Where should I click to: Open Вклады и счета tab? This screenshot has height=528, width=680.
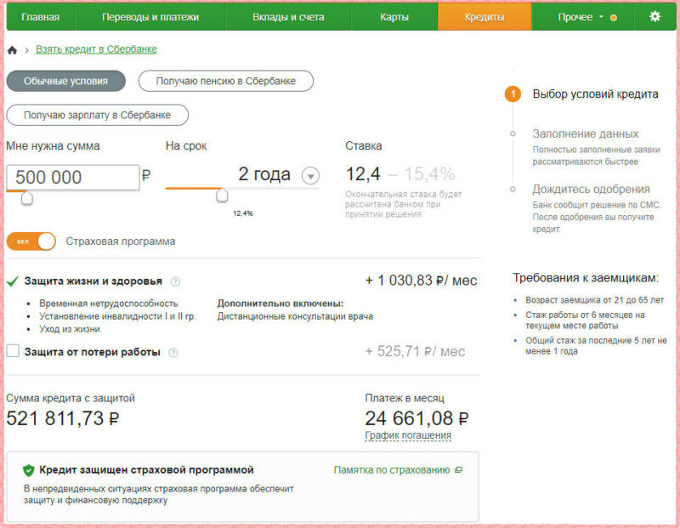pos(288,17)
